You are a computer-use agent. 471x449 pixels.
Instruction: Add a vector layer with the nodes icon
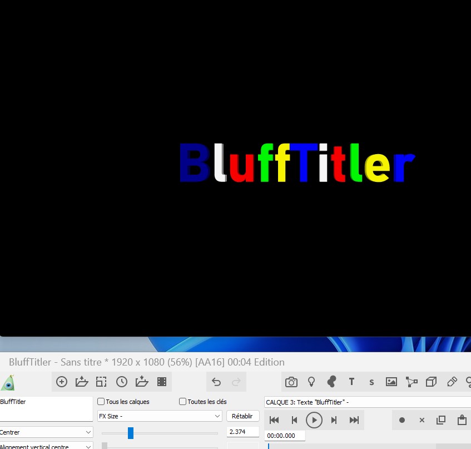click(x=411, y=382)
